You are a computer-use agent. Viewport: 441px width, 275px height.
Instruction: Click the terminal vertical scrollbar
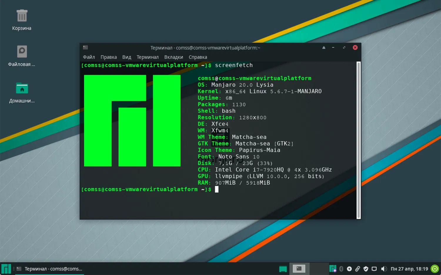tap(358, 140)
